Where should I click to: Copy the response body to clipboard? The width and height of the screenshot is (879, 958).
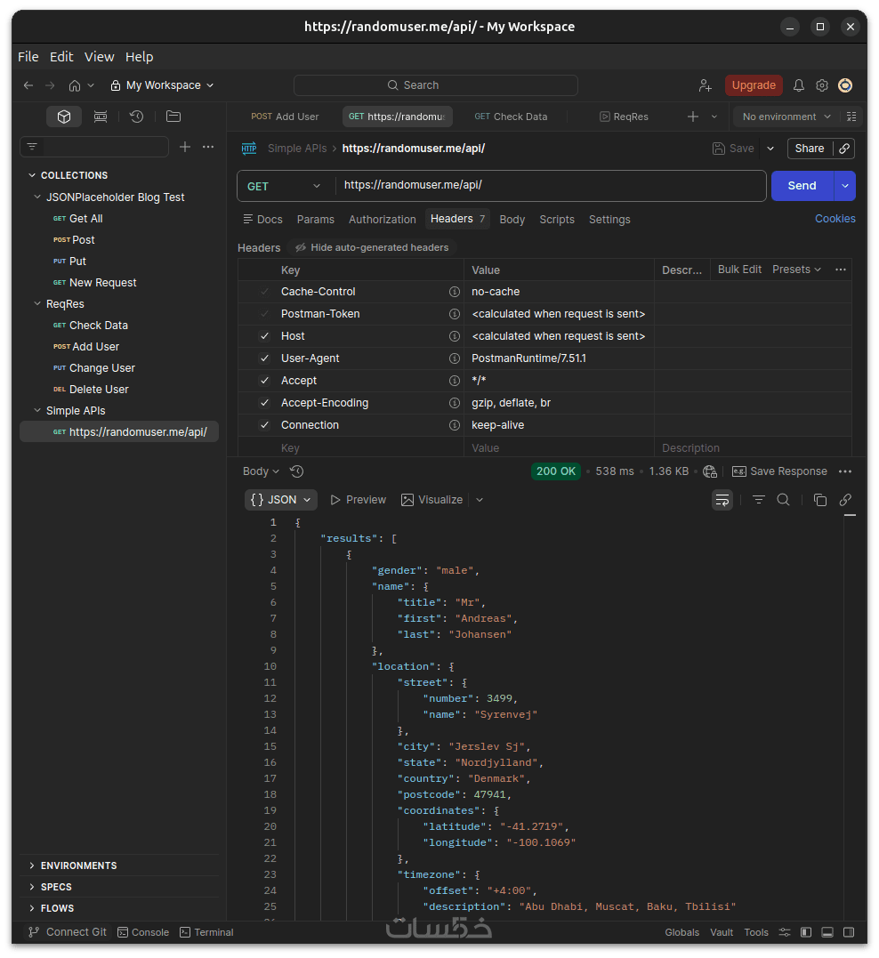coord(820,500)
